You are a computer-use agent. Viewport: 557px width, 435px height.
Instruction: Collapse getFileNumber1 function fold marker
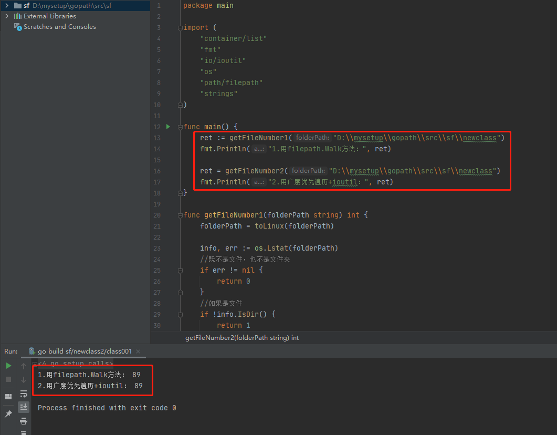point(180,215)
